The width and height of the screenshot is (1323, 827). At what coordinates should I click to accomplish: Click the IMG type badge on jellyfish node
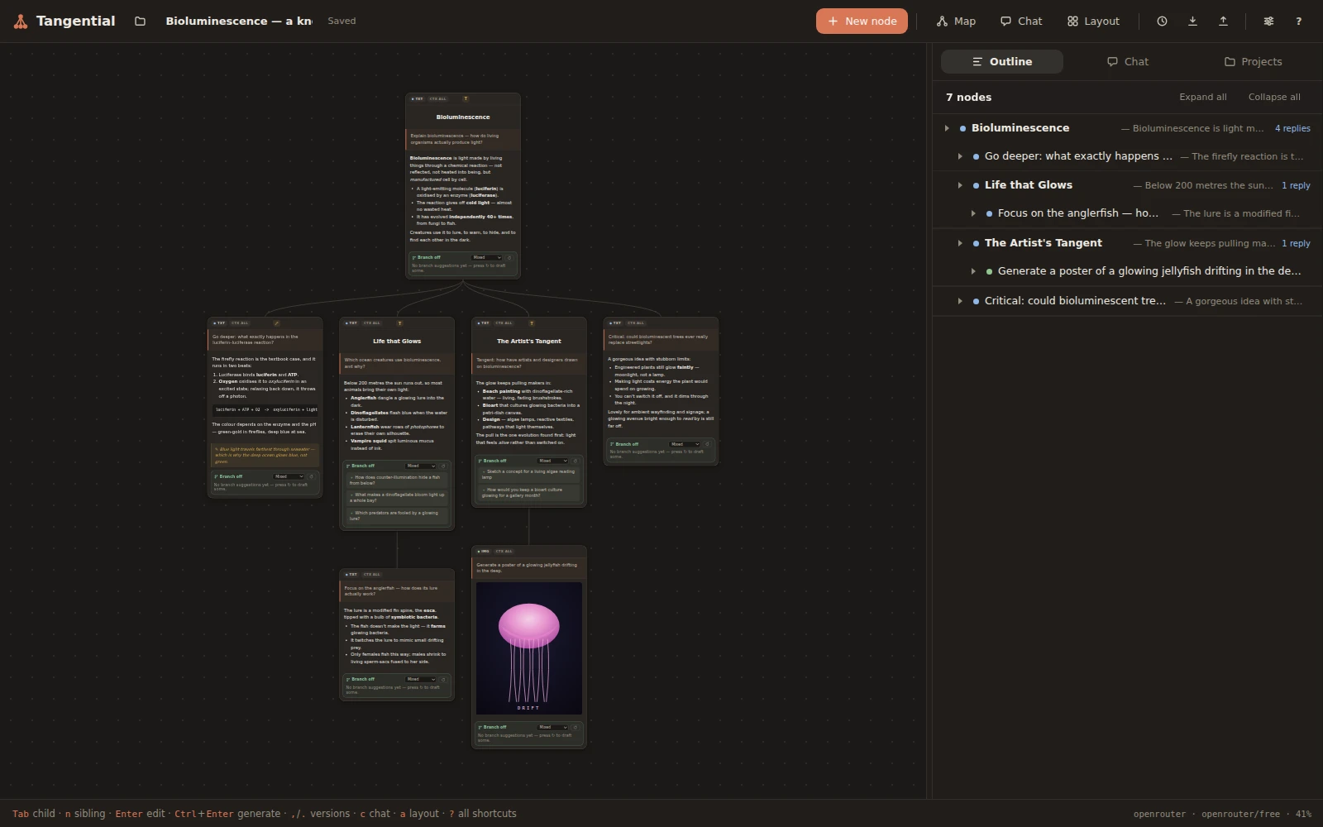click(x=484, y=551)
